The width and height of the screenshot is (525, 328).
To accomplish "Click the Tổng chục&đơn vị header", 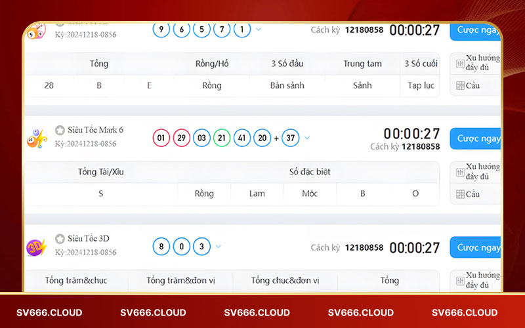I will click(x=285, y=281).
